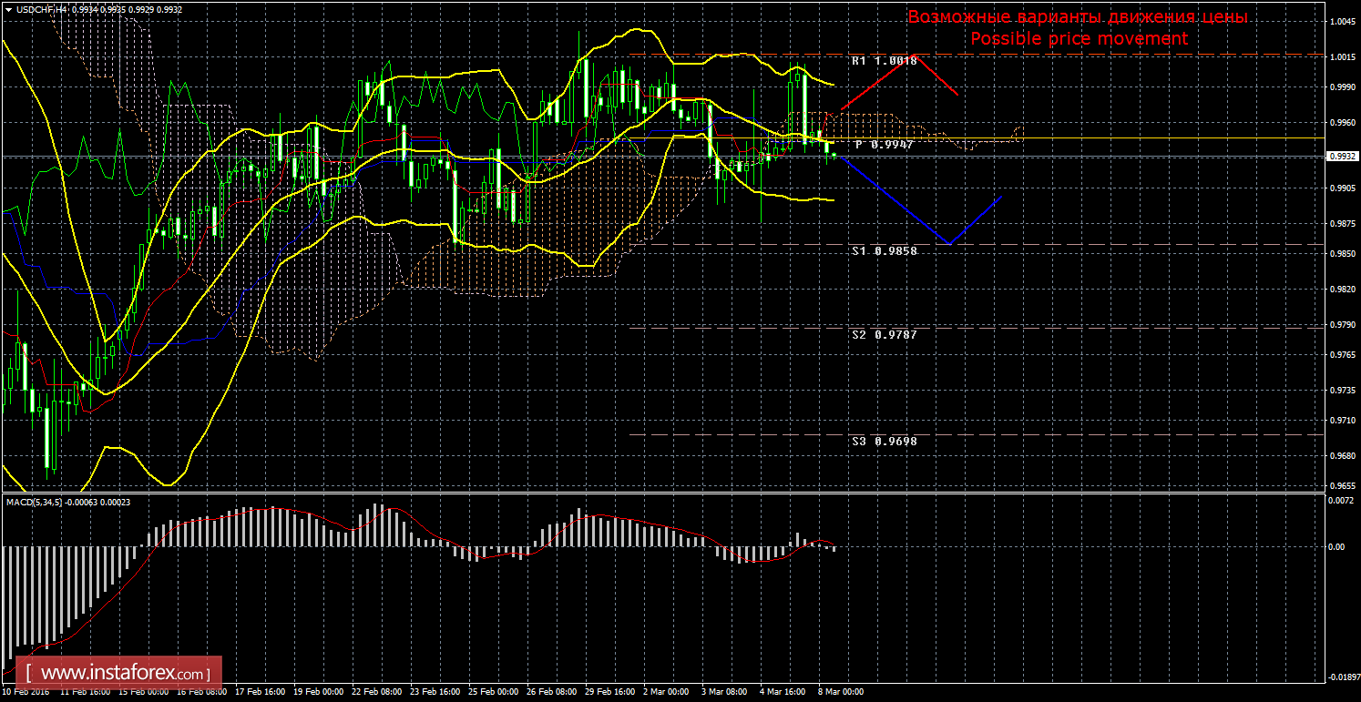Click the S2 0.9787 support label
Viewport: 1361px width, 702px height.
[884, 334]
